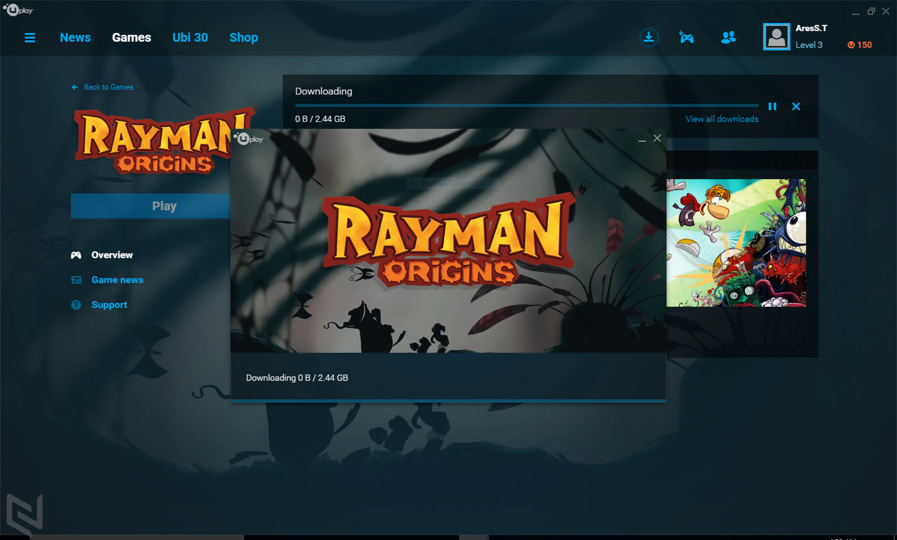Switch to the News tab
This screenshot has width=897, height=540.
click(x=75, y=37)
